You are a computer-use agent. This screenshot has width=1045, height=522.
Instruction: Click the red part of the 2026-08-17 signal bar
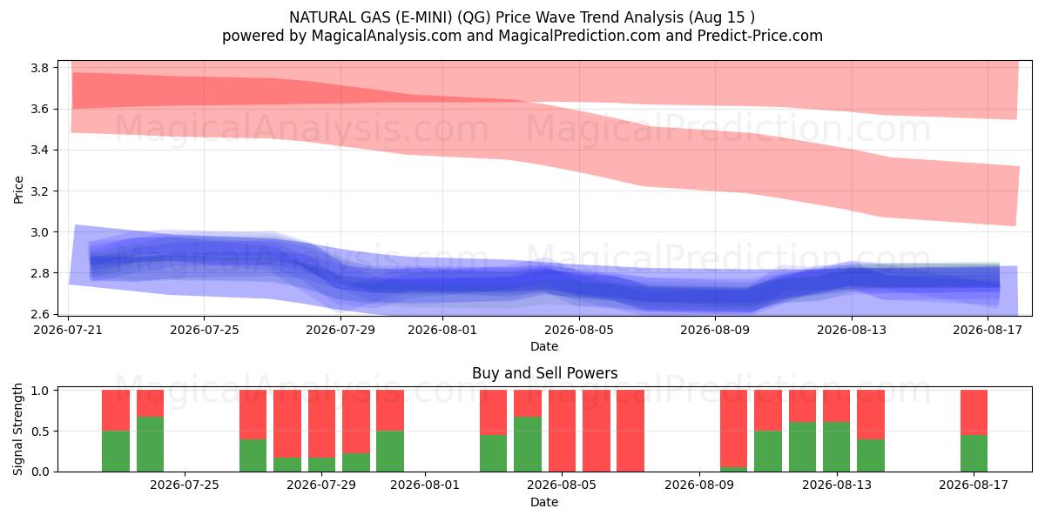974,412
